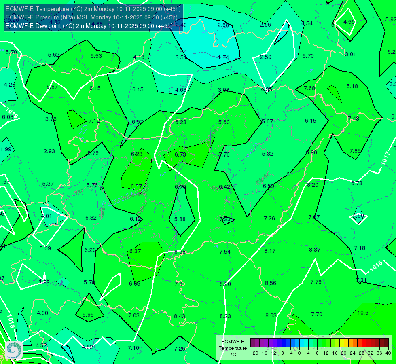Click the Zala county label
Viewport: 396px width, 364px height.
coord(102,212)
